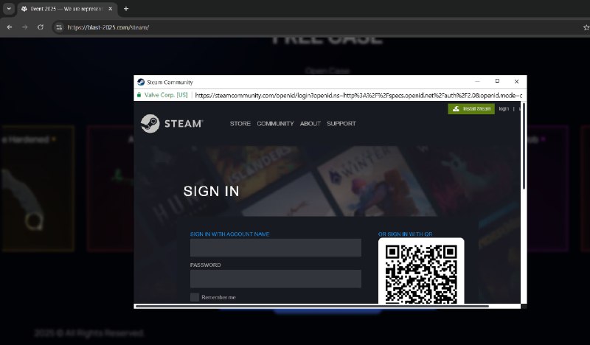Minimize the Steam Community popup window
Screen dimensions: 590x345
(x=477, y=81)
